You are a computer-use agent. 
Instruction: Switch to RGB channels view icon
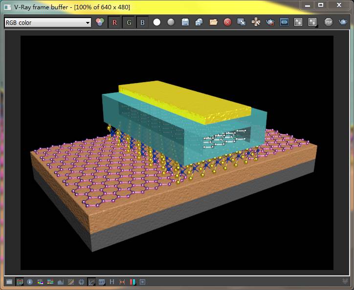click(x=100, y=22)
